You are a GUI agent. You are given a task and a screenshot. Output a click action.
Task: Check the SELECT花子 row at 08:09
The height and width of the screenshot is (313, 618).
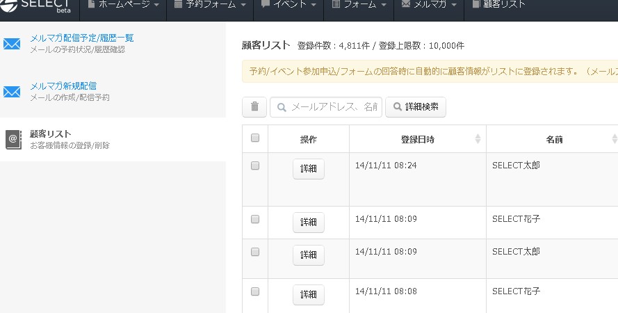click(x=255, y=219)
